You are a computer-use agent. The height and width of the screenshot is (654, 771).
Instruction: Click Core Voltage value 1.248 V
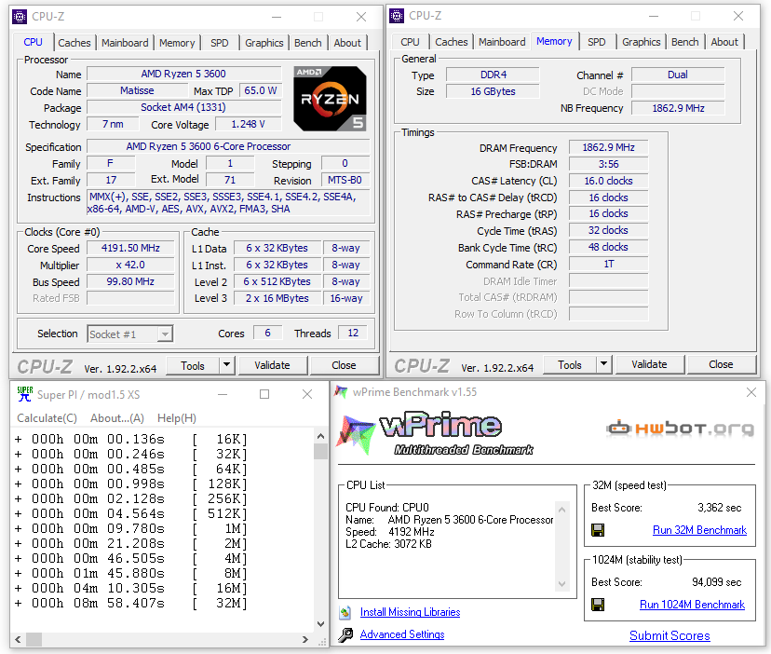pos(248,124)
